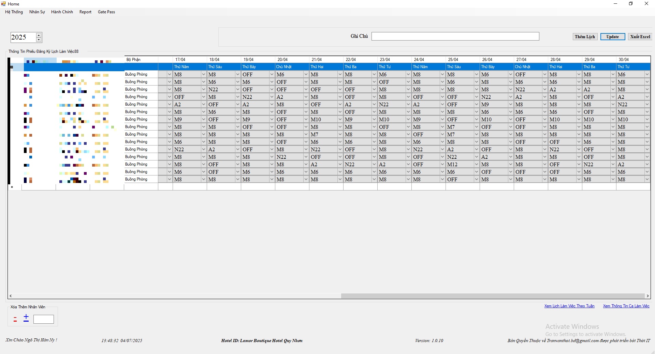This screenshot has width=655, height=354.
Task: Expand the 19/04 OFF dropdown in first row
Action: [x=272, y=74]
